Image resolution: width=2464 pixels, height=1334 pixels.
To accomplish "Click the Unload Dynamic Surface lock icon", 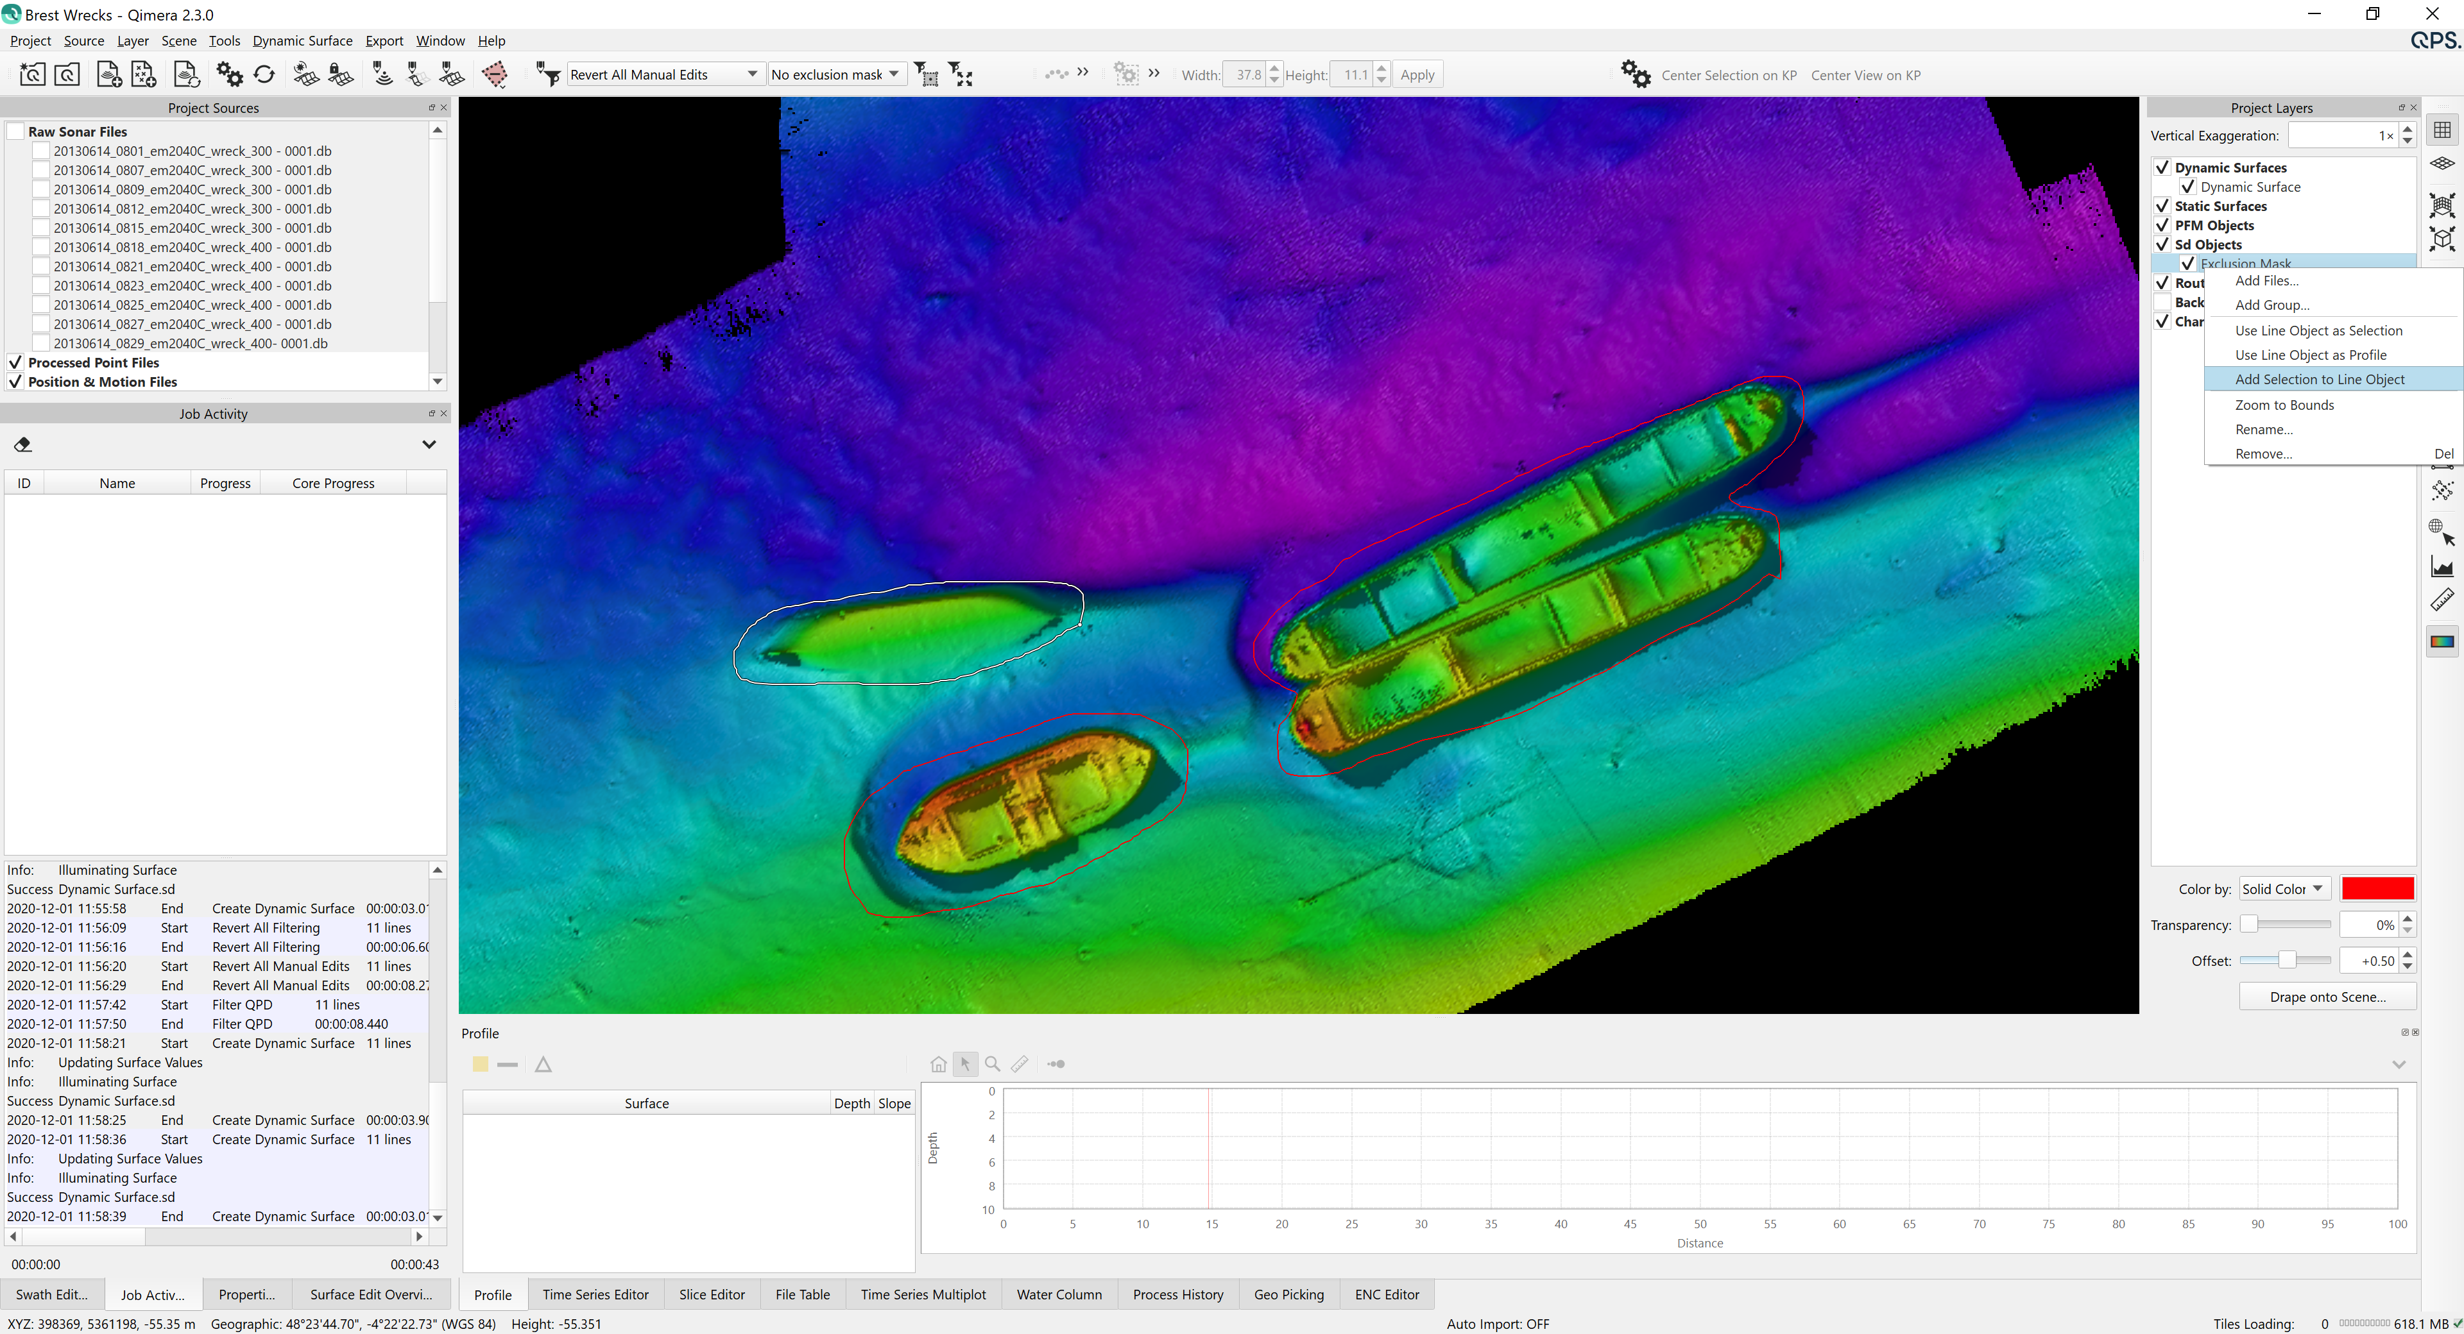I will point(341,74).
